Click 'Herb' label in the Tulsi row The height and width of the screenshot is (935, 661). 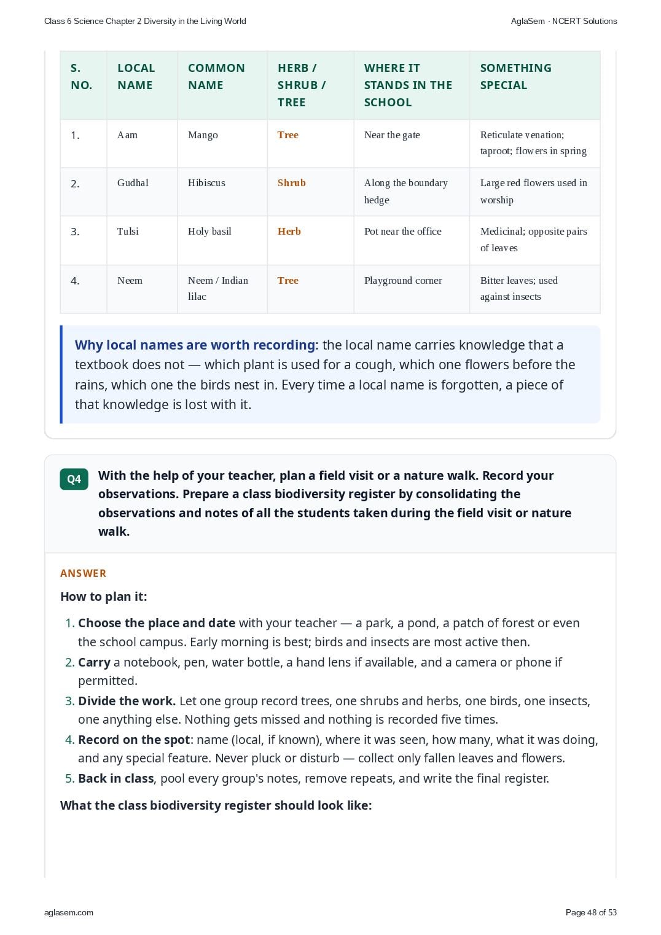coord(289,231)
